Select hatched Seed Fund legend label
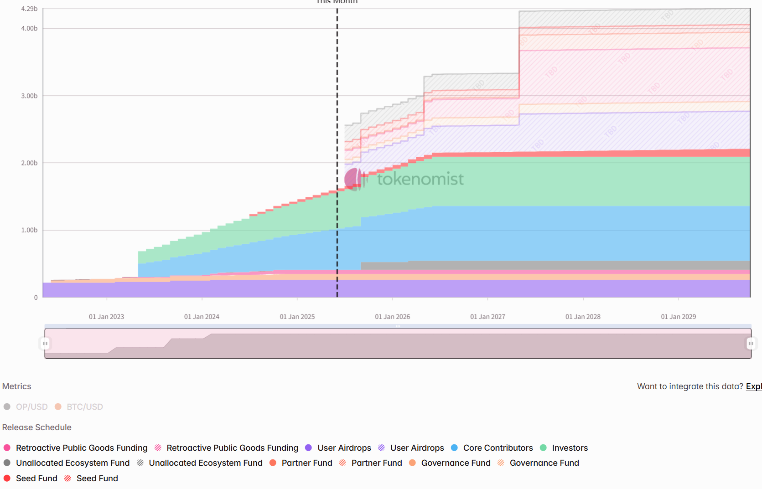Viewport: 762px width, 489px height. coord(97,478)
